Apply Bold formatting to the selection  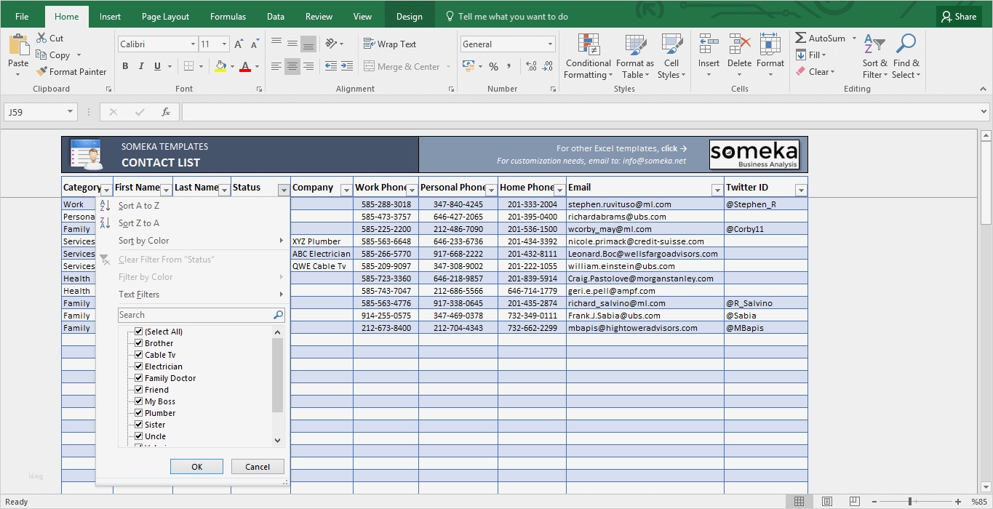coord(125,66)
